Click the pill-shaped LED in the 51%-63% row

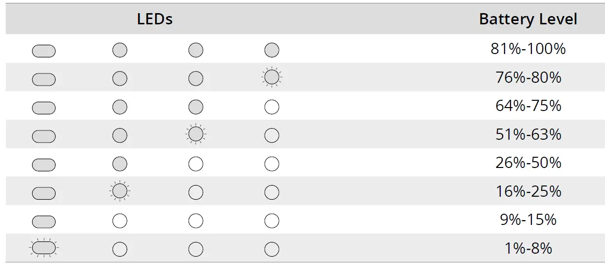[x=44, y=136]
